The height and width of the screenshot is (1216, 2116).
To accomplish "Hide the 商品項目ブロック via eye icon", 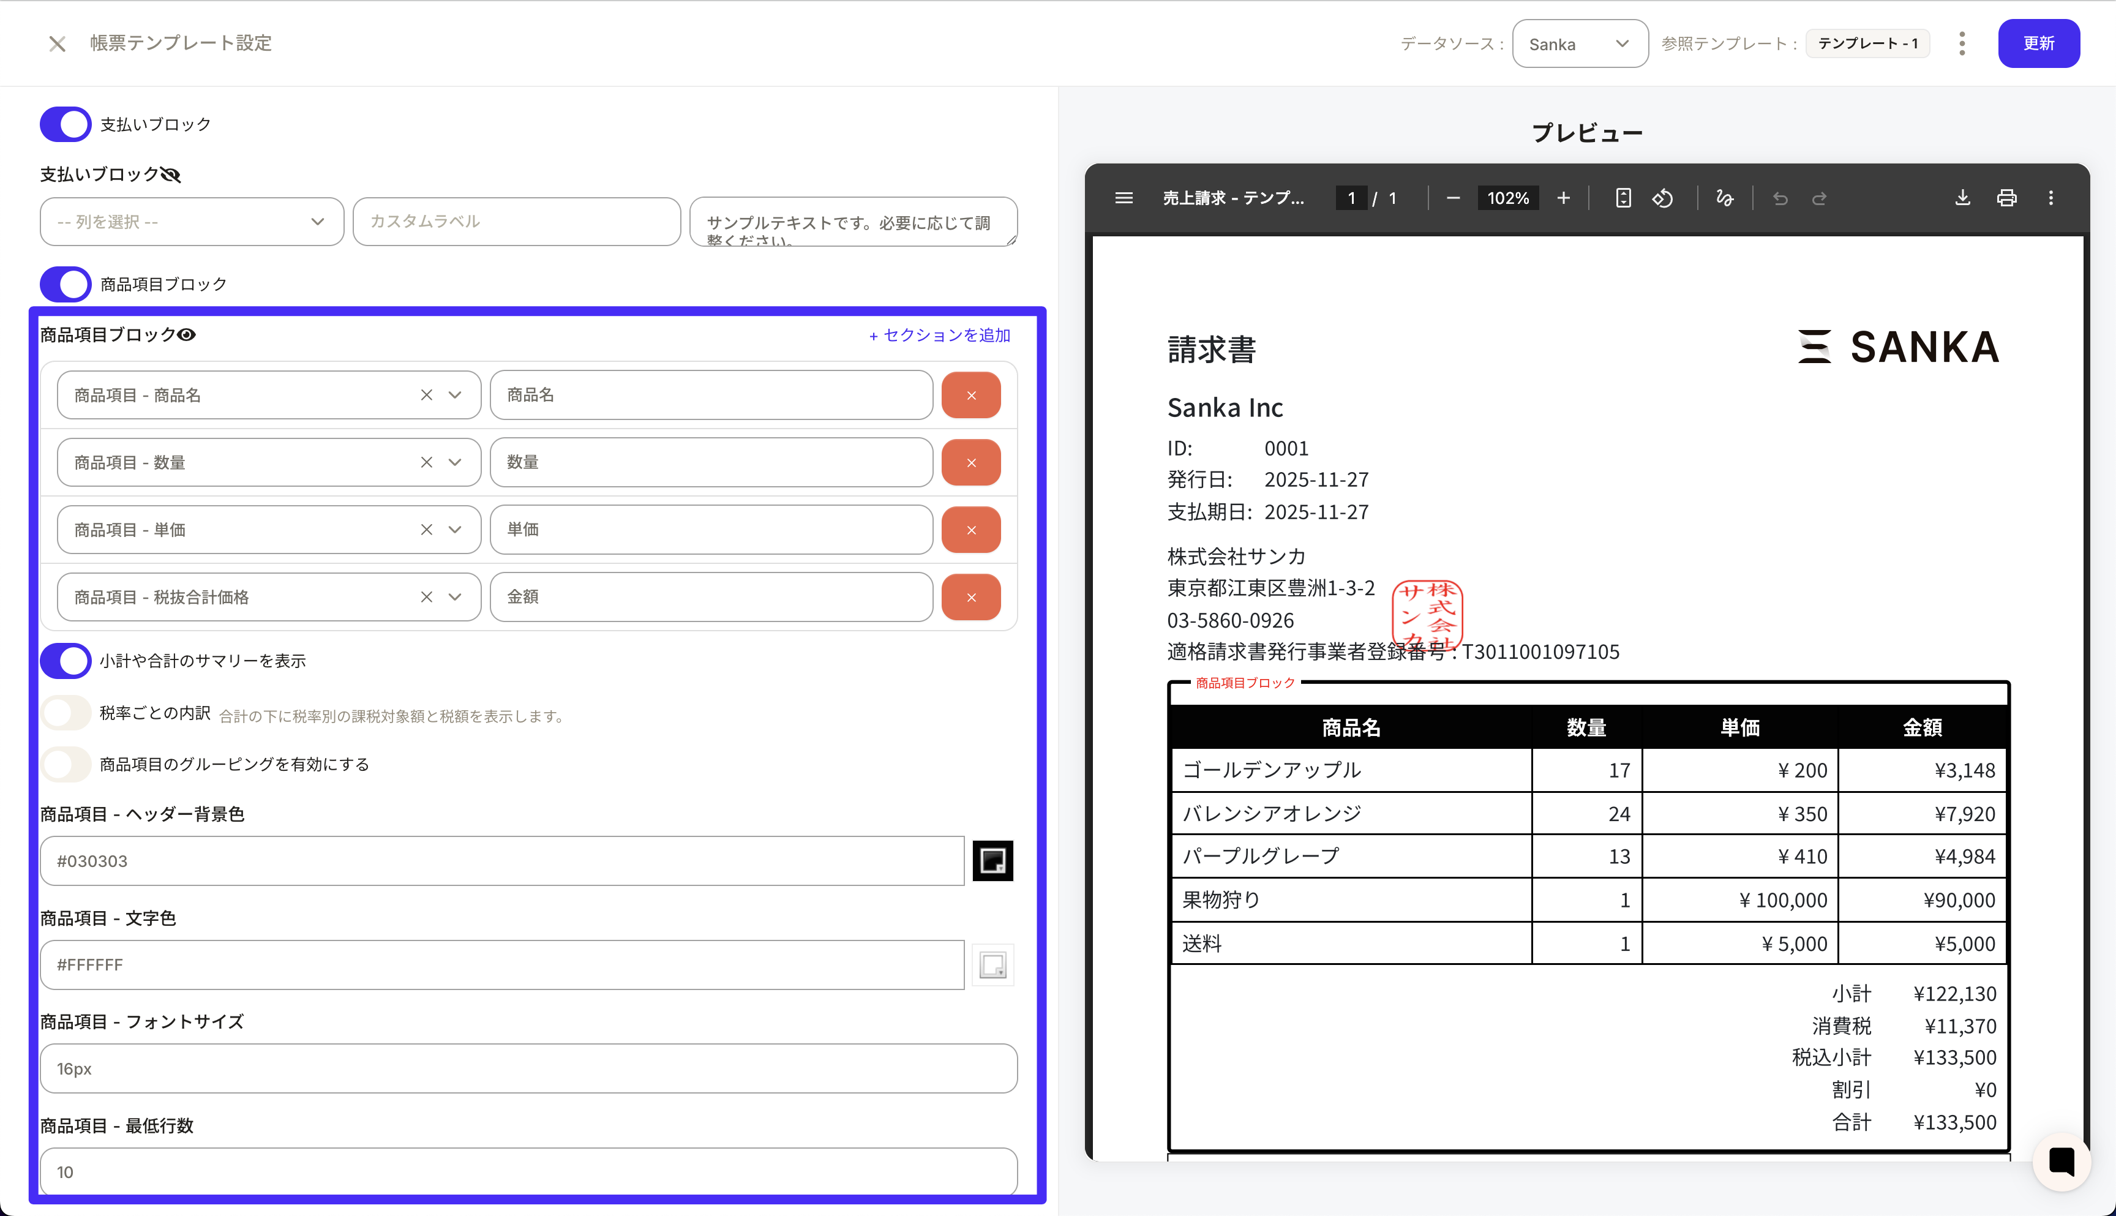I will click(x=187, y=335).
